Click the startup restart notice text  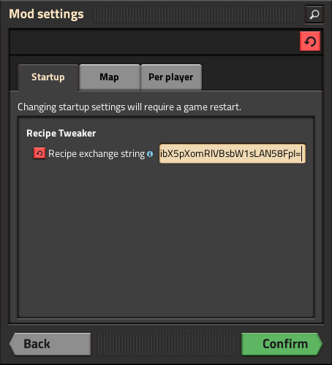point(129,107)
